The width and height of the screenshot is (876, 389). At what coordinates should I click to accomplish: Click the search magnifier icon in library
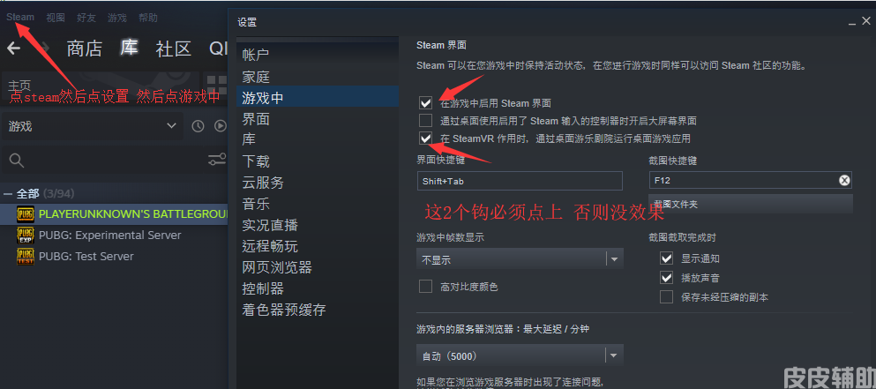17,161
